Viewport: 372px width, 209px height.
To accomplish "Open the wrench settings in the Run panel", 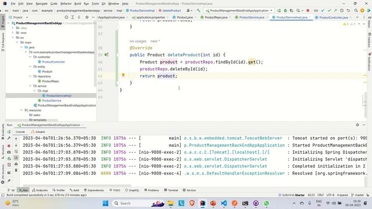I will pyautogui.click(x=9, y=138).
